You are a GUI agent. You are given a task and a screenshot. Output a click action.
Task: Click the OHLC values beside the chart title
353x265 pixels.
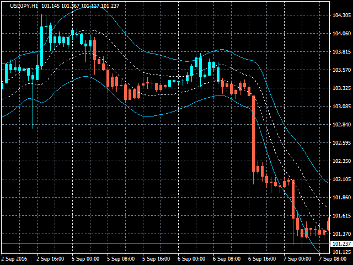[x=88, y=6]
